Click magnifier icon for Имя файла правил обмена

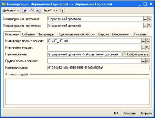(x=147, y=41)
